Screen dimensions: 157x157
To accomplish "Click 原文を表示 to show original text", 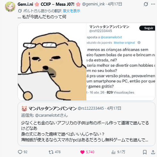I will pos(71,11).
